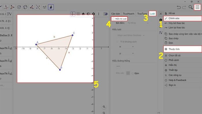
Task: Select the Copy Visual Style brush tool
Action: point(51,7)
